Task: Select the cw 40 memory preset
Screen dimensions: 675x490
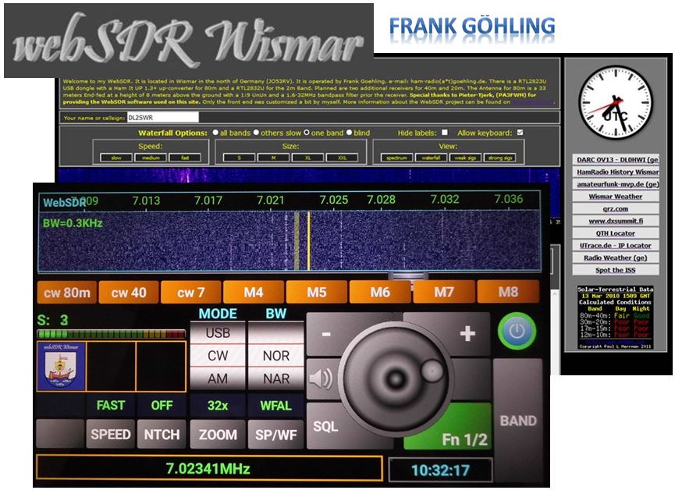Action: pos(128,293)
